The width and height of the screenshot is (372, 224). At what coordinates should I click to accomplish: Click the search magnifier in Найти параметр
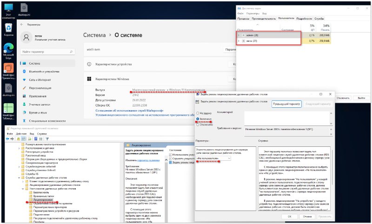(x=71, y=52)
